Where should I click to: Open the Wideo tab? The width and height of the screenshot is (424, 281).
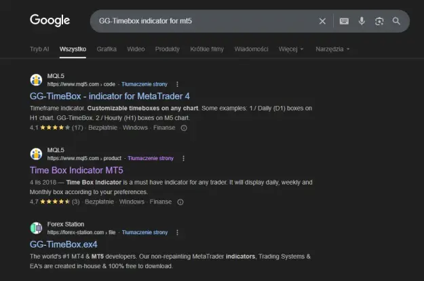136,49
